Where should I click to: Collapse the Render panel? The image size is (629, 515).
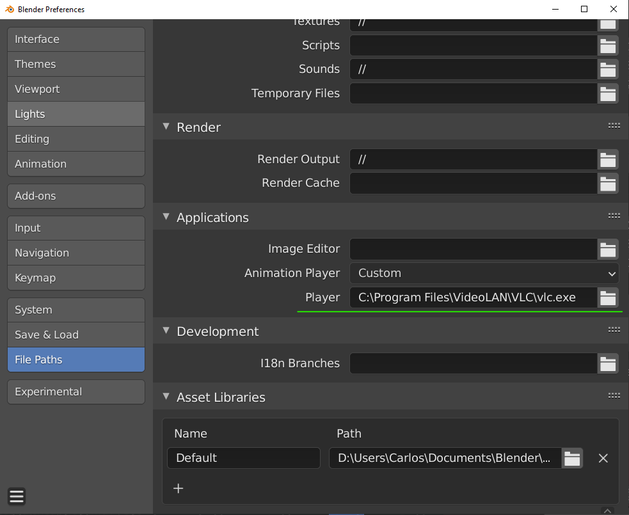tap(166, 127)
